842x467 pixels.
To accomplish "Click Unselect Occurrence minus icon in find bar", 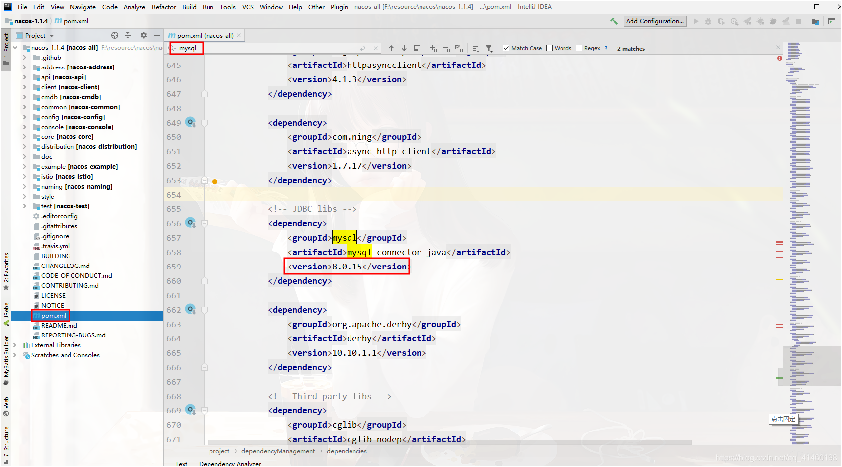I will 447,48.
